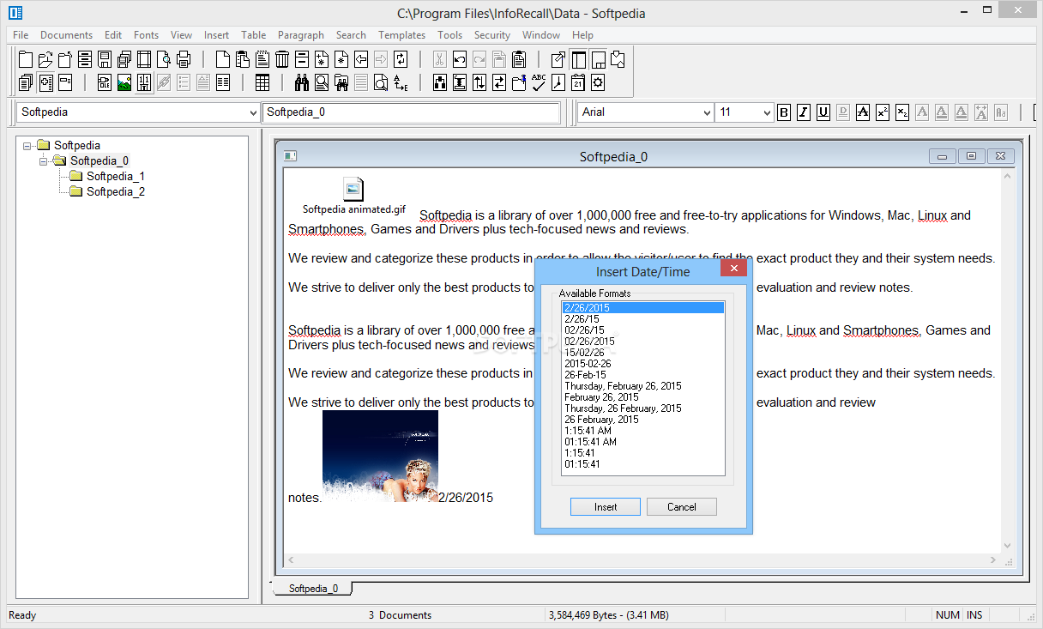Click the up-down arrows sort icon
1043x629 pixels.
tap(479, 82)
